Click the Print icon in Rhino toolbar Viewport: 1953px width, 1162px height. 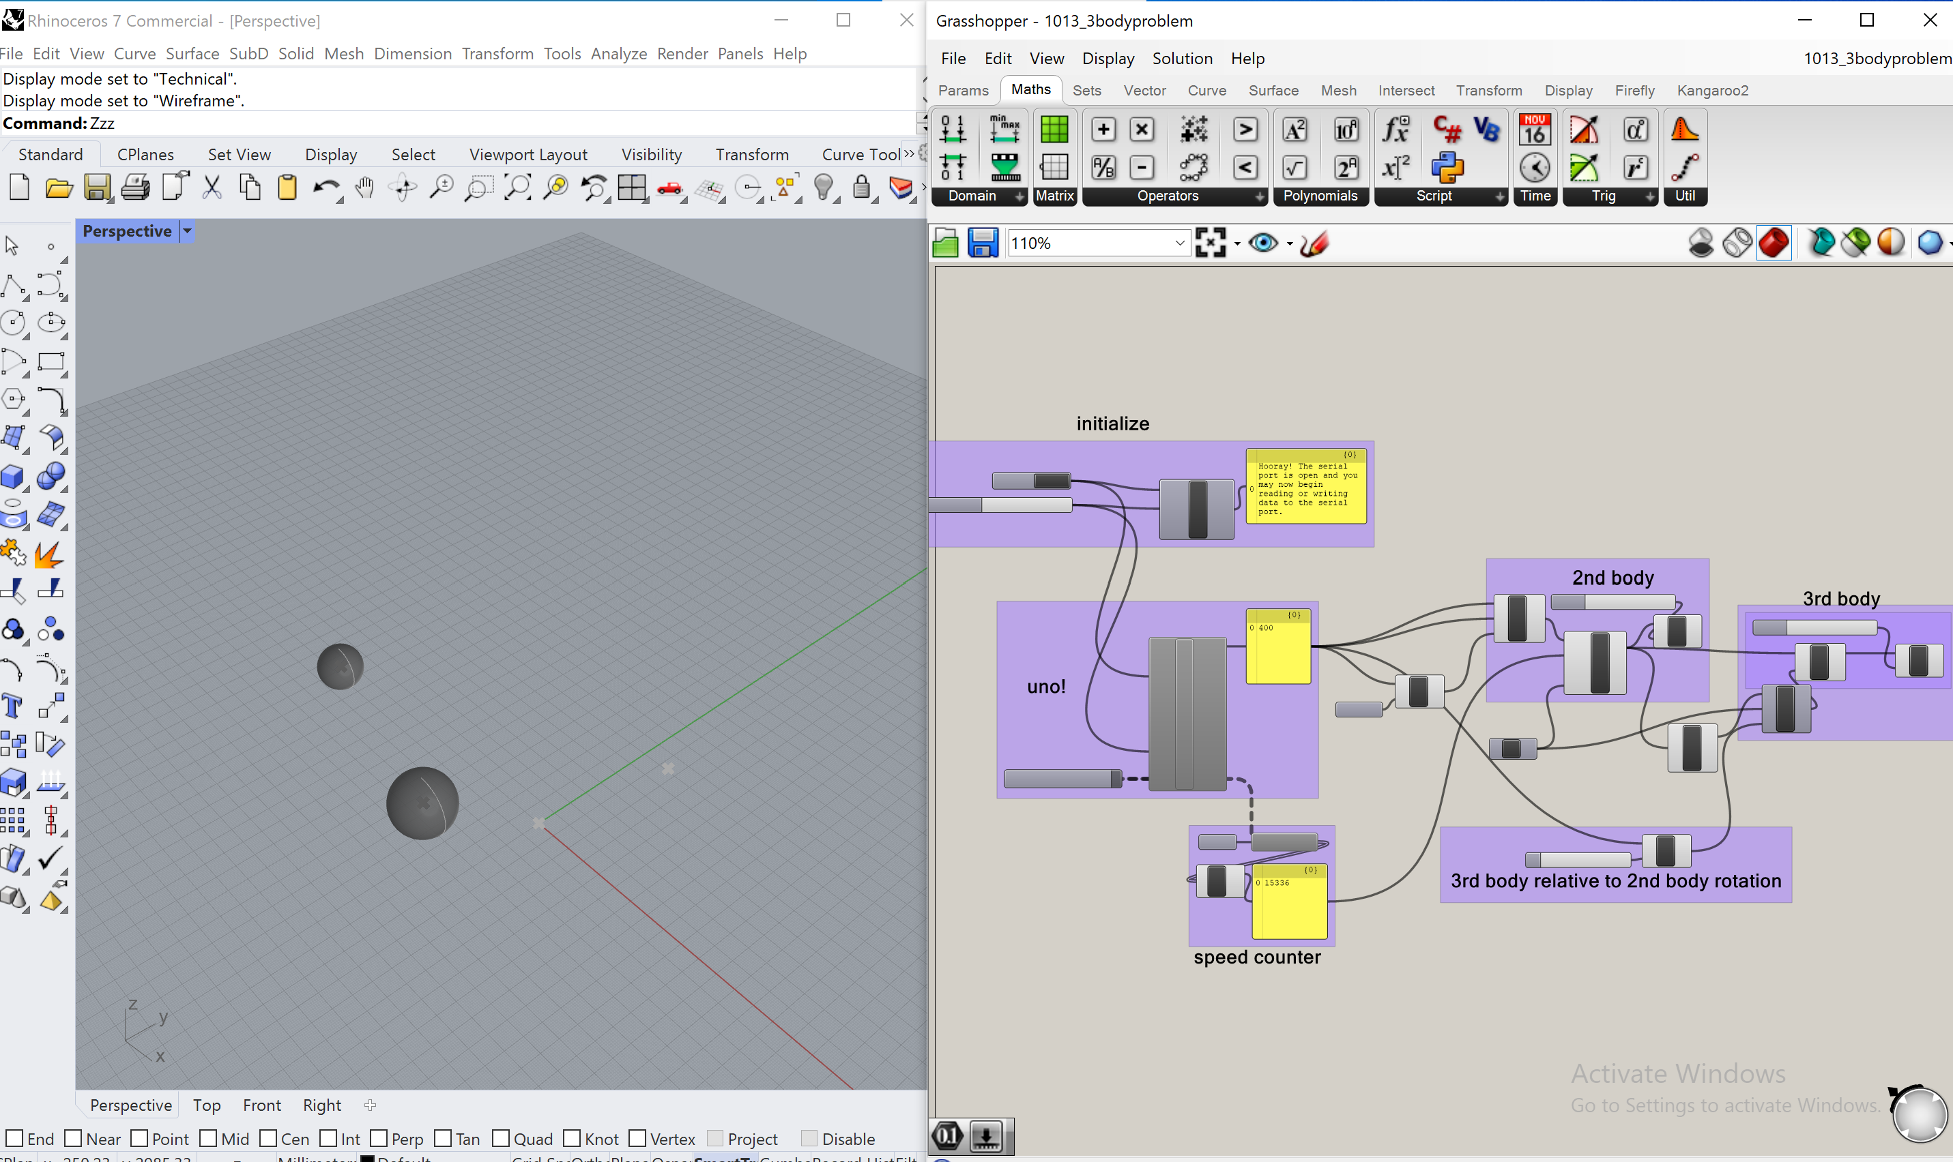136,189
